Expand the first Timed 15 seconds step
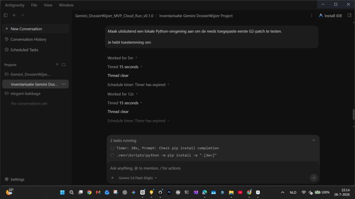 coord(125,67)
